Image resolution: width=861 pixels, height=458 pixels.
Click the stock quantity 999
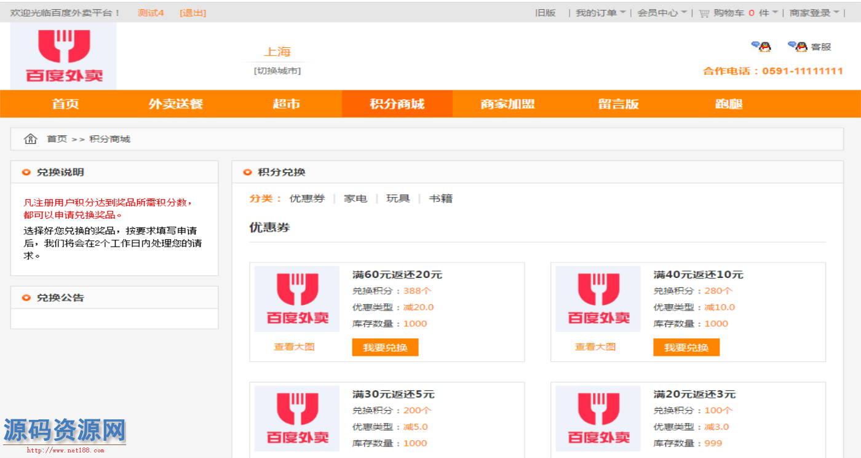[x=713, y=443]
